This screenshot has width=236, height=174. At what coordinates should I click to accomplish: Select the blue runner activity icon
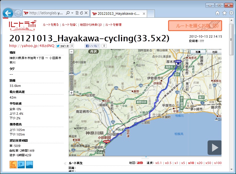point(21,165)
